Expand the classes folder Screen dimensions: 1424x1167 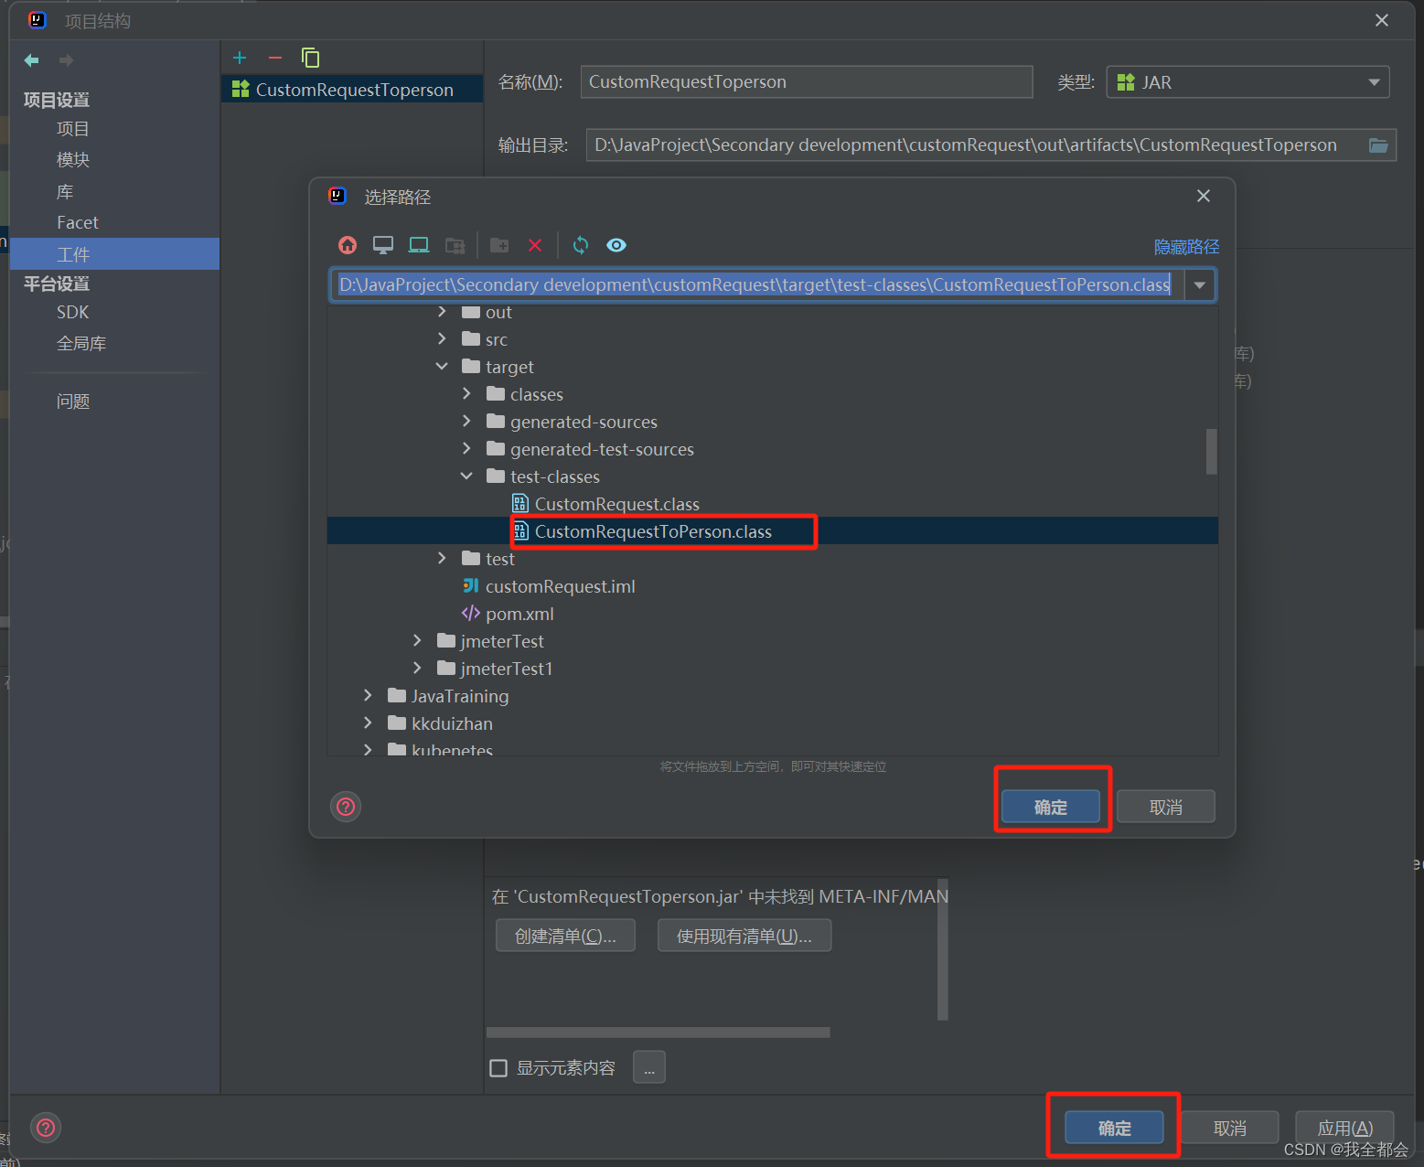pos(467,394)
